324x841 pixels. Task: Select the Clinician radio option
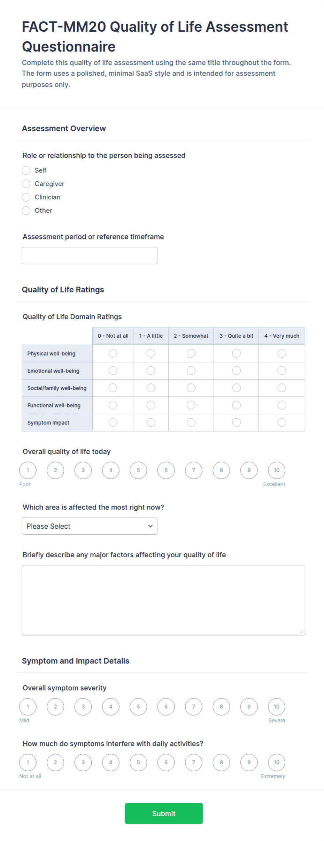(26, 197)
